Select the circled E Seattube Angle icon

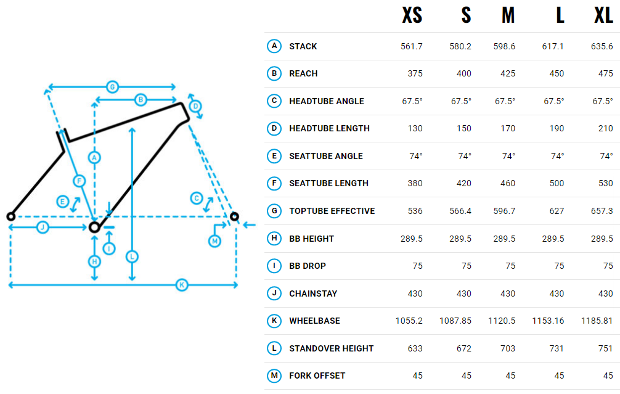tap(274, 156)
